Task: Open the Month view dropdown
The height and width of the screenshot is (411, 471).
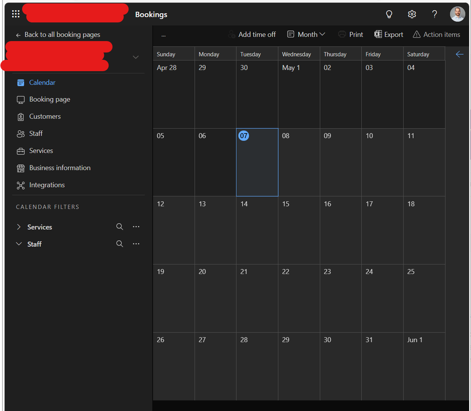Action: (306, 34)
